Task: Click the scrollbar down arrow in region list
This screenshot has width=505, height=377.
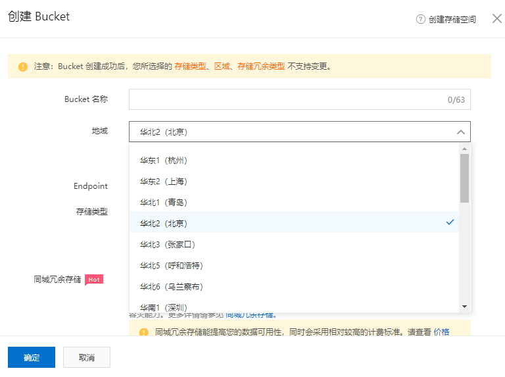Action: pos(464,307)
